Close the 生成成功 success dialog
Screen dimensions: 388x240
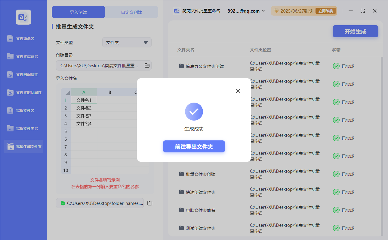coord(238,91)
